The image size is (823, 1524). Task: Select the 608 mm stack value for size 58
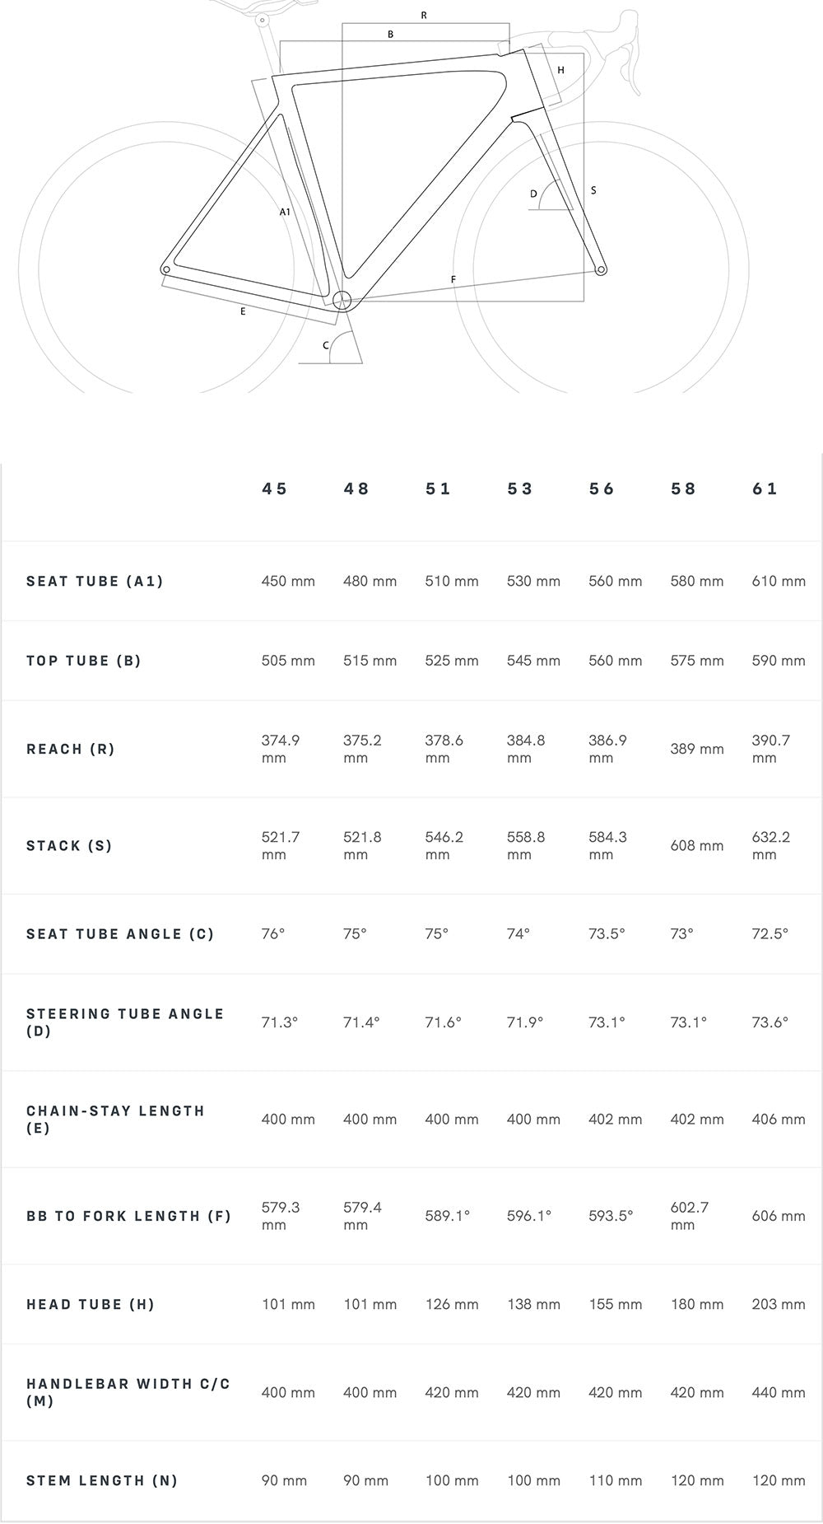tap(697, 845)
